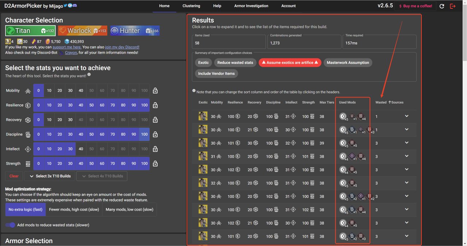467x246 pixels.
Task: Switch to the Clustering tab
Action: coord(191,6)
